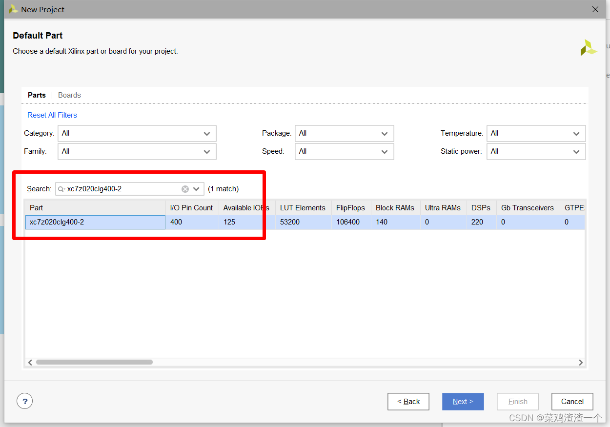Open the Family dropdown
Viewport: 610px width, 427px height.
(137, 151)
